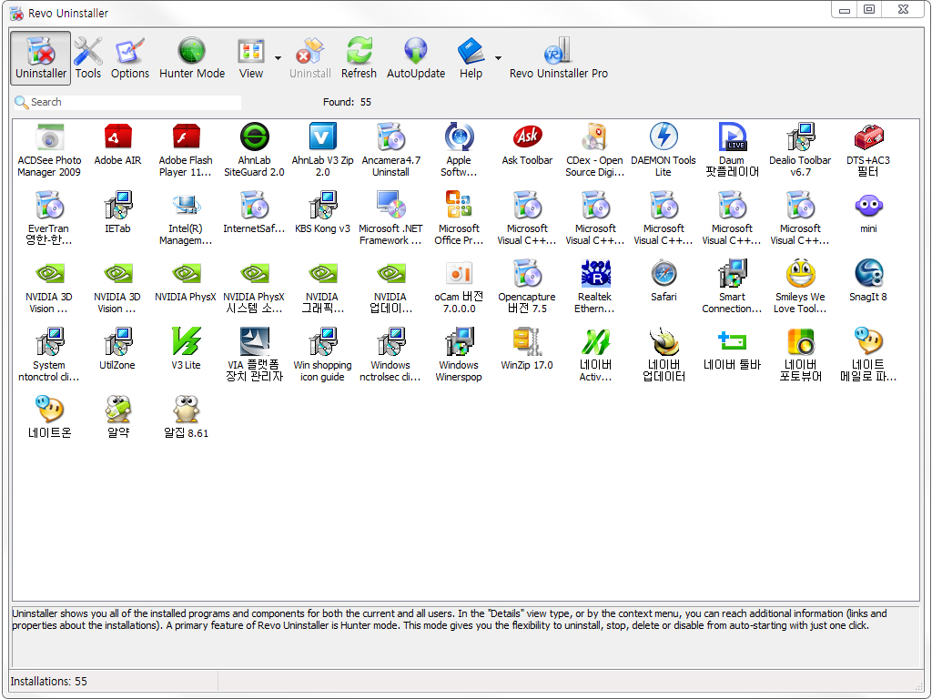Image resolution: width=932 pixels, height=699 pixels.
Task: Select the Uninstaller toolbar button
Action: 41,58
